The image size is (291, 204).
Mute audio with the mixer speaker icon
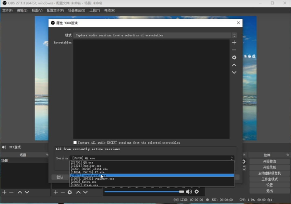click(x=189, y=192)
